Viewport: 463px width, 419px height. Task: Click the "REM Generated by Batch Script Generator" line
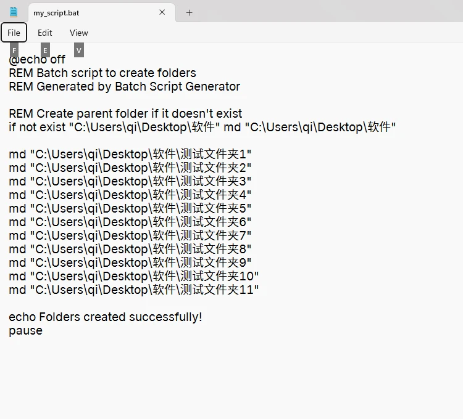tap(124, 87)
